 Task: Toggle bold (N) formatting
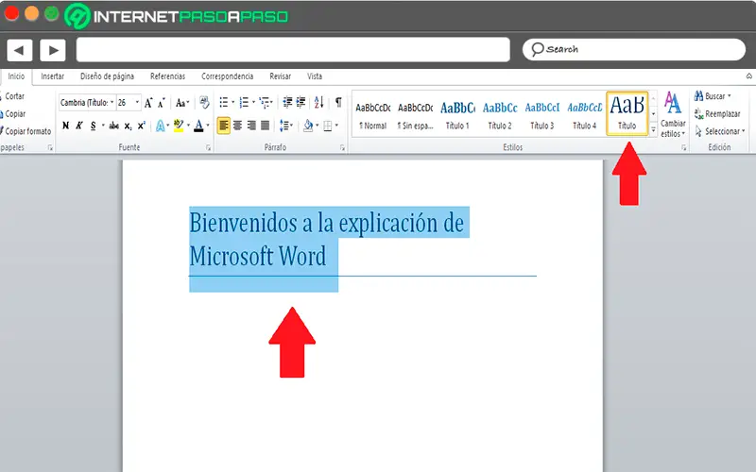(x=65, y=126)
